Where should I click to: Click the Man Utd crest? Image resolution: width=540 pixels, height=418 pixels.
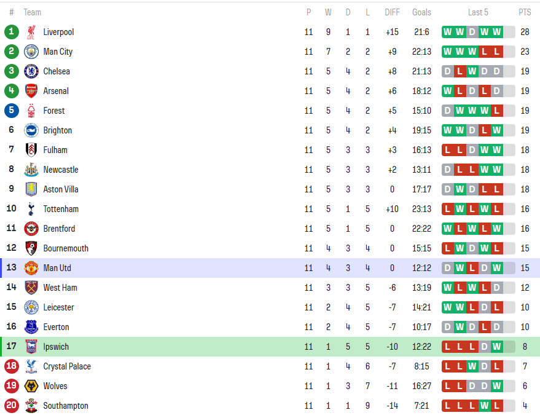[x=31, y=268]
